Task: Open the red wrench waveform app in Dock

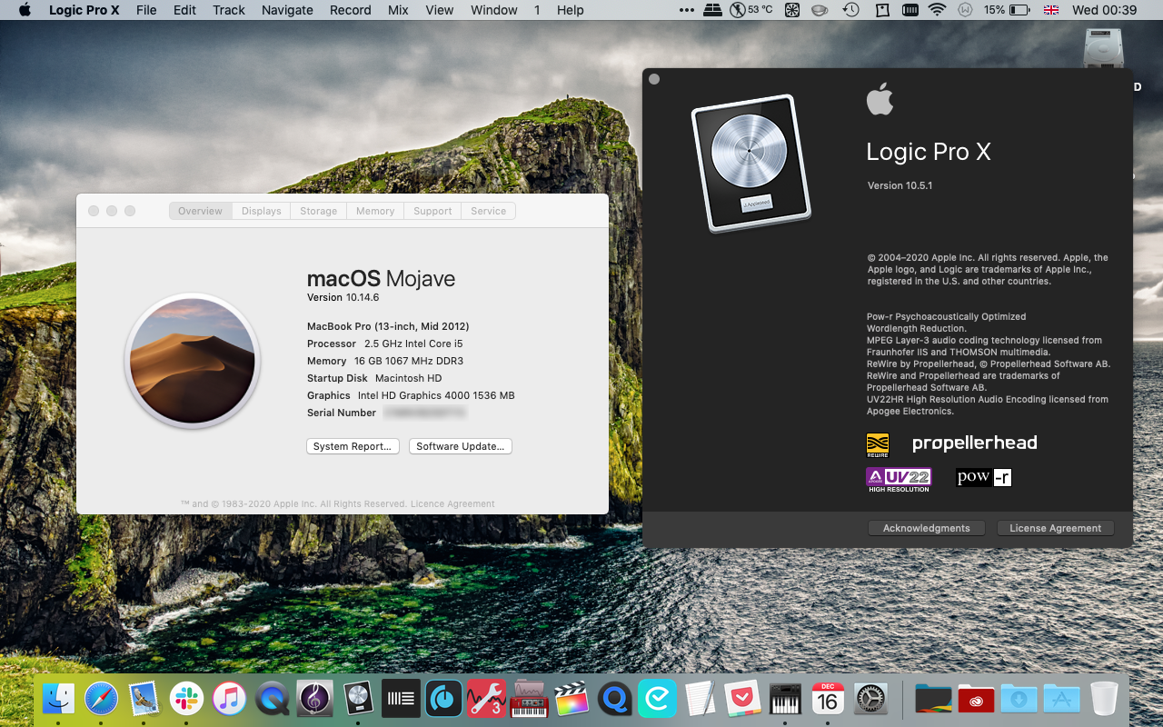Action: [486, 699]
